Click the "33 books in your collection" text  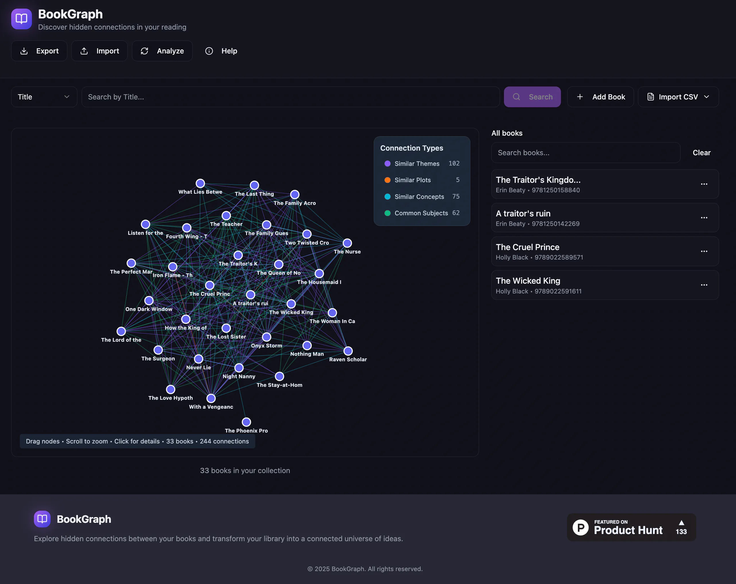245,470
